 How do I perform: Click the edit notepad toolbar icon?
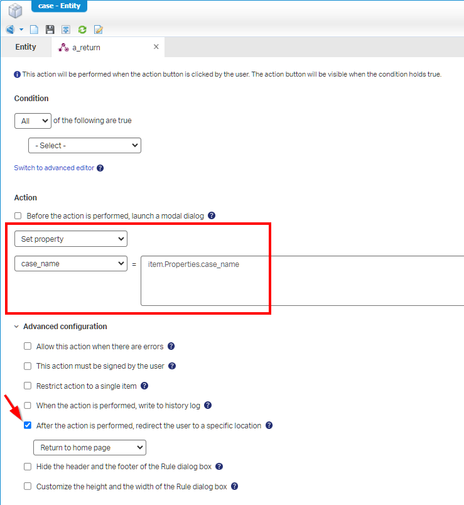click(98, 30)
